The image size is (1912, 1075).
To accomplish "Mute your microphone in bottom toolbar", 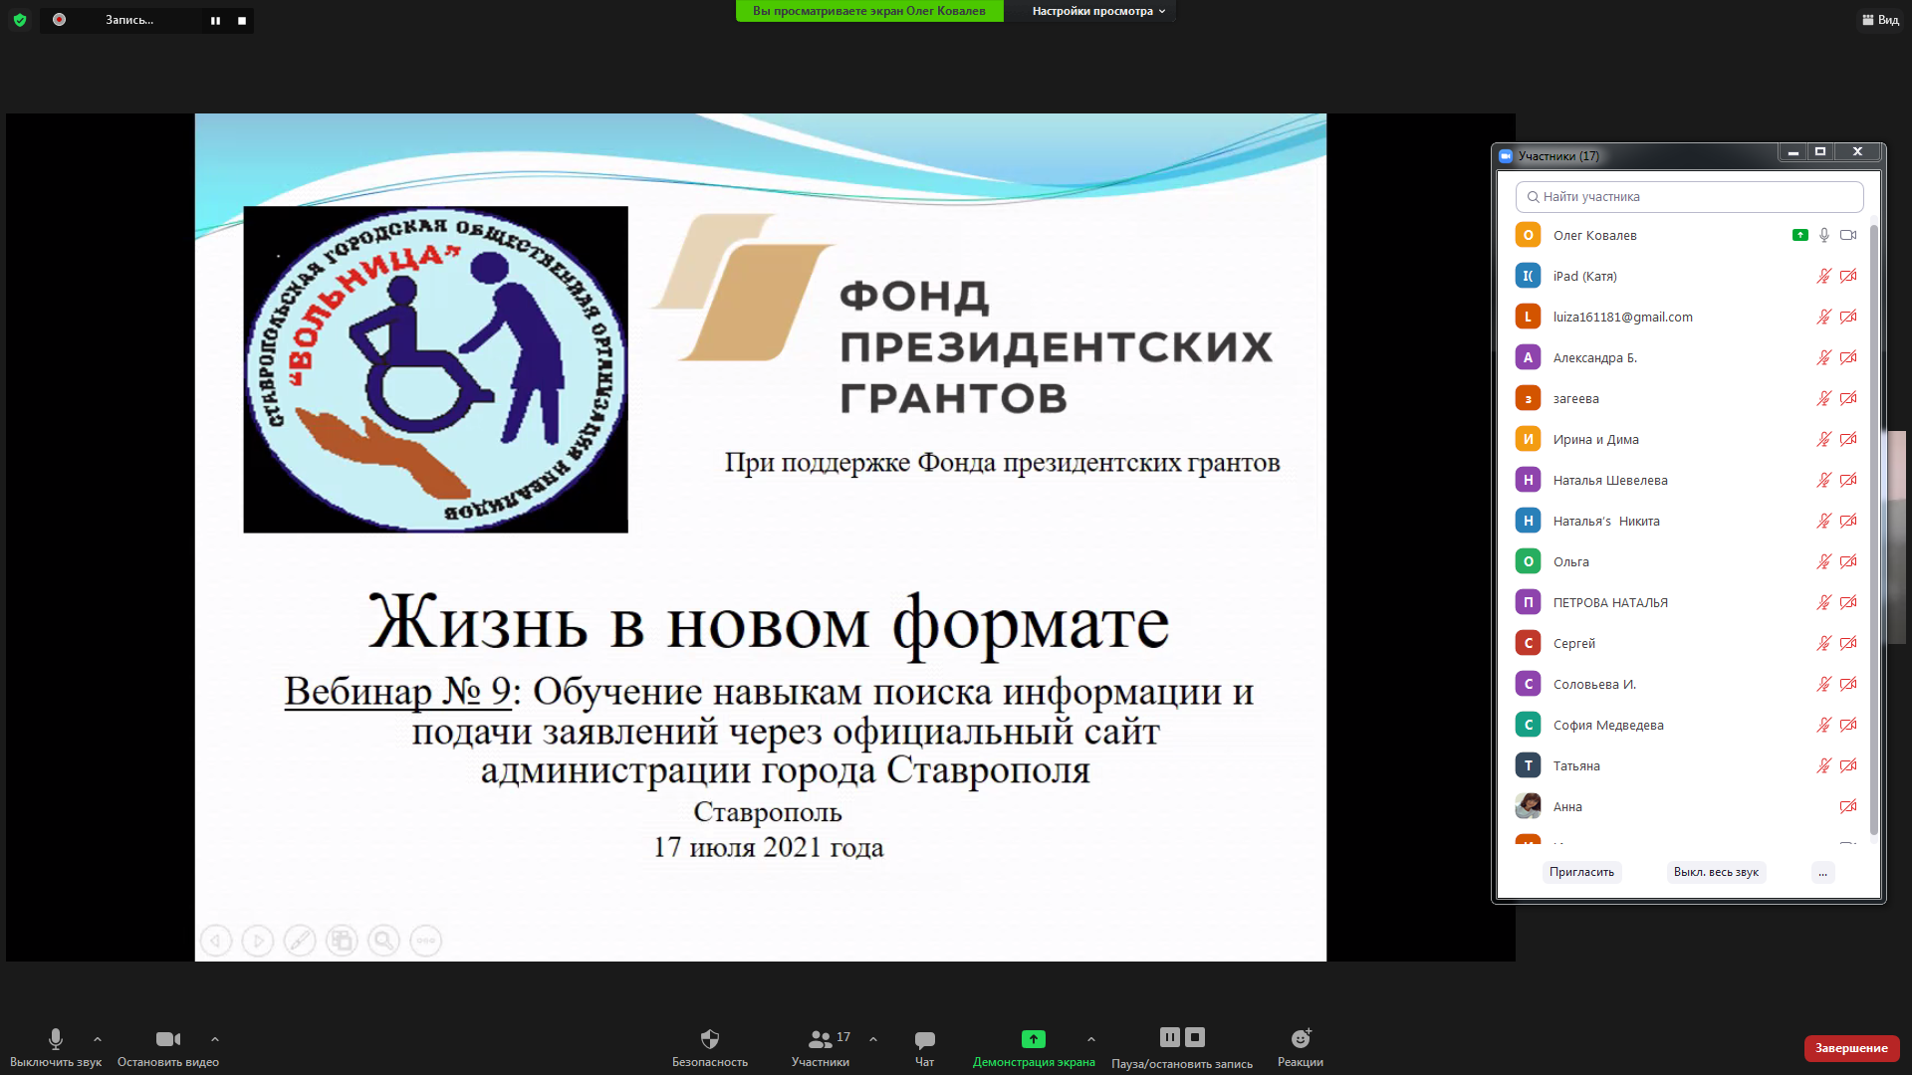I will coord(56,1039).
